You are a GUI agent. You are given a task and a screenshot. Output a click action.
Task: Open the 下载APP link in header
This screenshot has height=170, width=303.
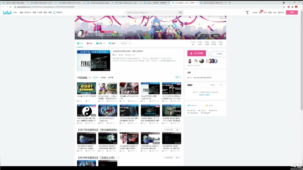point(58,13)
